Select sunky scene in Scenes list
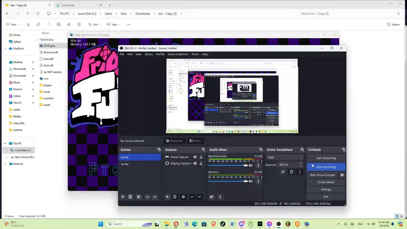407x229 pixels. tap(140, 164)
